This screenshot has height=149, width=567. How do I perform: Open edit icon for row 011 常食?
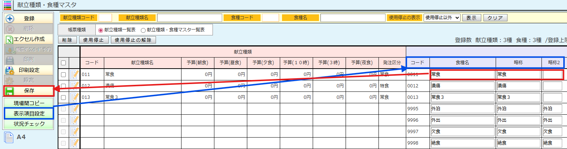pyautogui.click(x=74, y=74)
